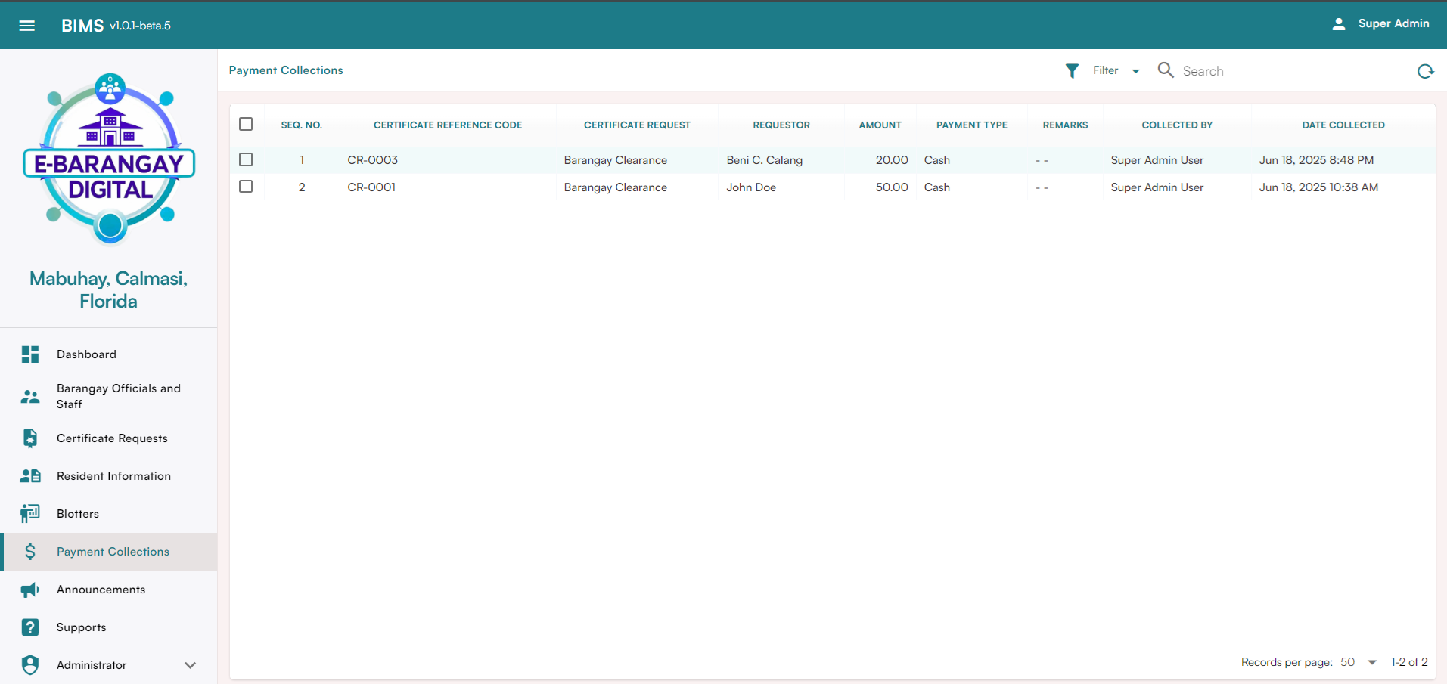
Task: Open Announcements menu item
Action: pos(109,590)
